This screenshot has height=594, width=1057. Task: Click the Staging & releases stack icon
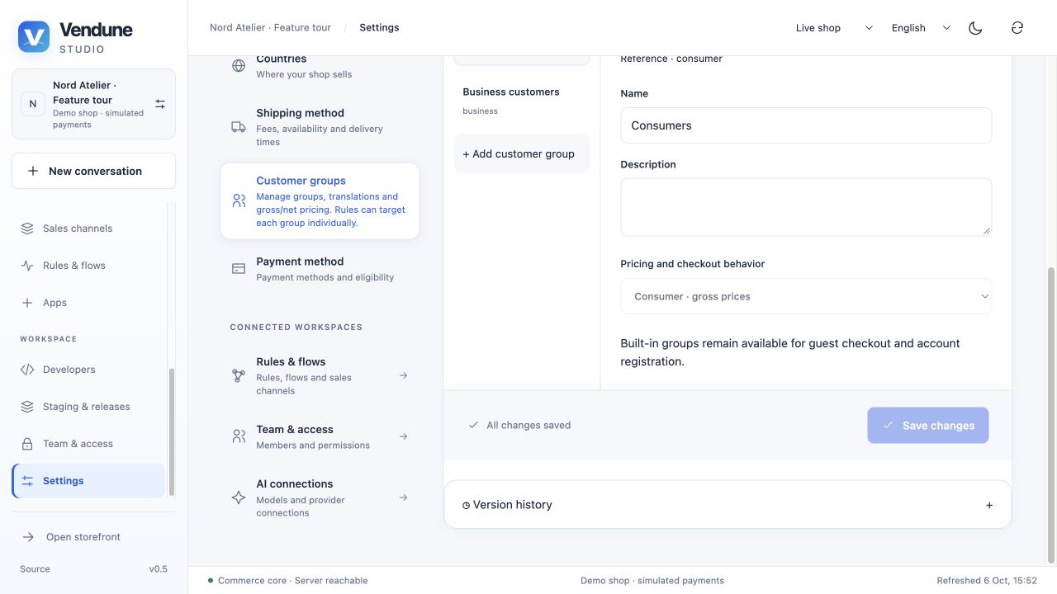tap(27, 407)
